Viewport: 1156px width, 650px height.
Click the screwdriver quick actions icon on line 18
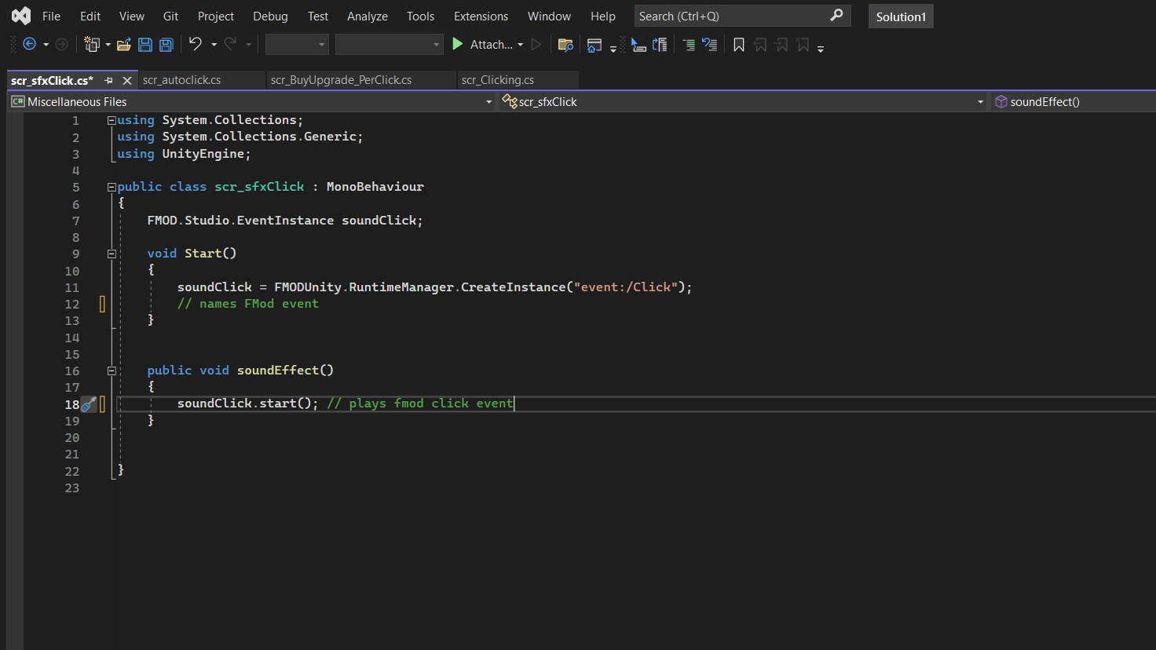(89, 404)
